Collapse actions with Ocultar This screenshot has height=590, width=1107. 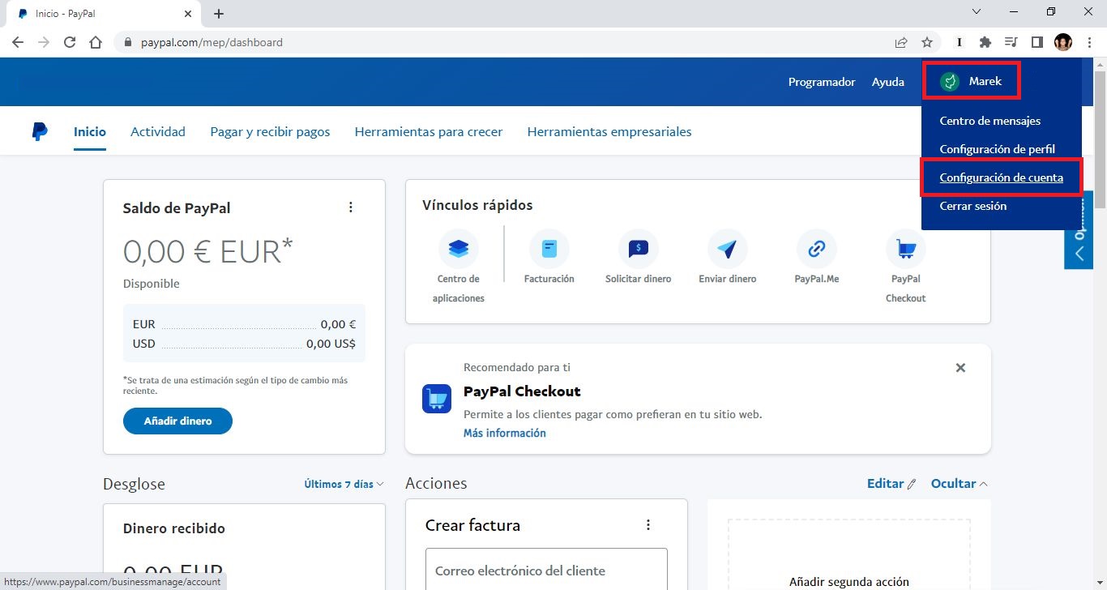(960, 483)
